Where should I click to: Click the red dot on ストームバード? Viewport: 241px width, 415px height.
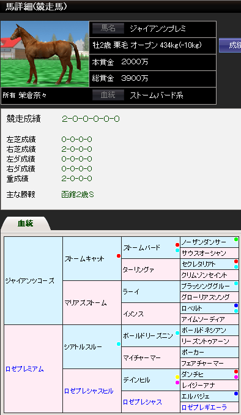pyautogui.click(x=177, y=245)
